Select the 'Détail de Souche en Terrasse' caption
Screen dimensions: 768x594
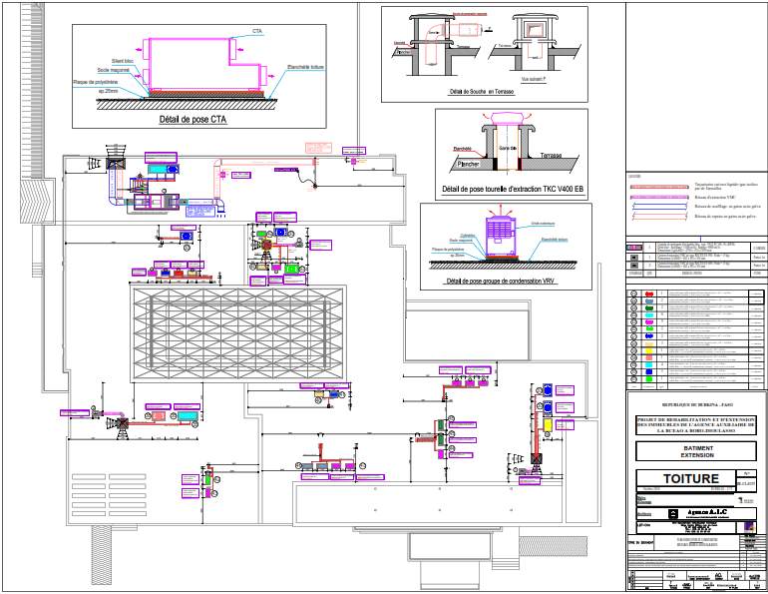pos(480,91)
